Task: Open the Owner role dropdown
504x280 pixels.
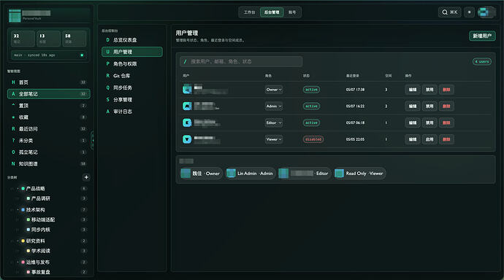Action: point(274,90)
